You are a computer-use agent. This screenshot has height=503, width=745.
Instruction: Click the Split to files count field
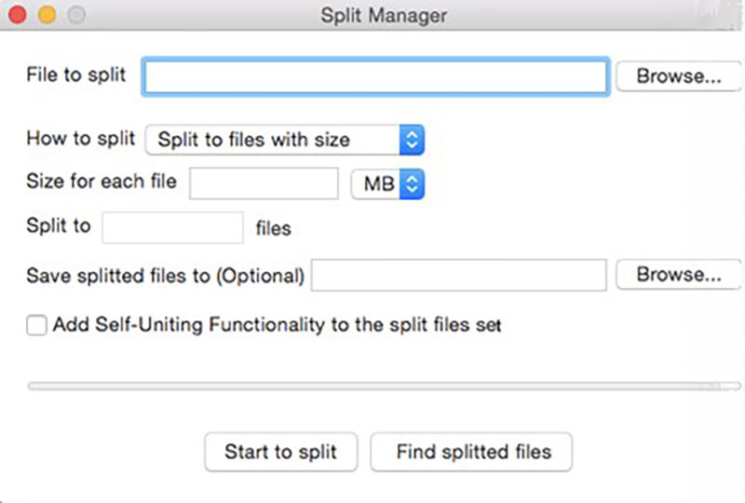[x=173, y=227]
